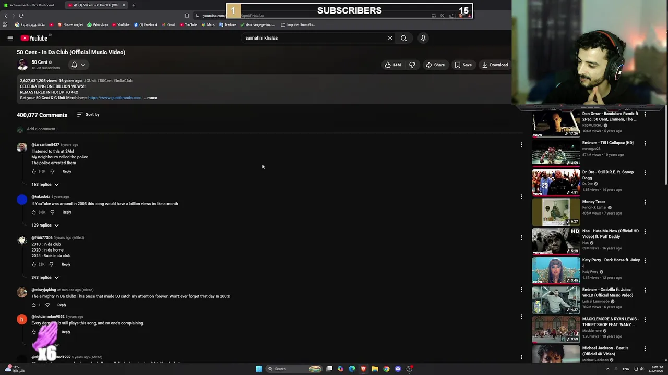This screenshot has width=668, height=375.
Task: Like @mistyjayking's comment
Action: pyautogui.click(x=34, y=305)
